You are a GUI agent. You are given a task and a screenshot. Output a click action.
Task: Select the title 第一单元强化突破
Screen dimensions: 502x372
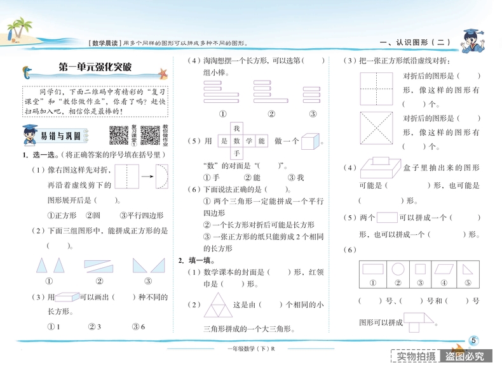(x=95, y=67)
